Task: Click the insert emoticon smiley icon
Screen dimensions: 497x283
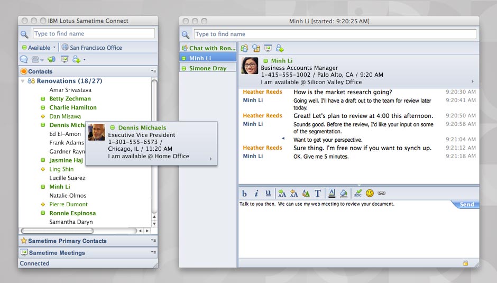Action: [370, 193]
